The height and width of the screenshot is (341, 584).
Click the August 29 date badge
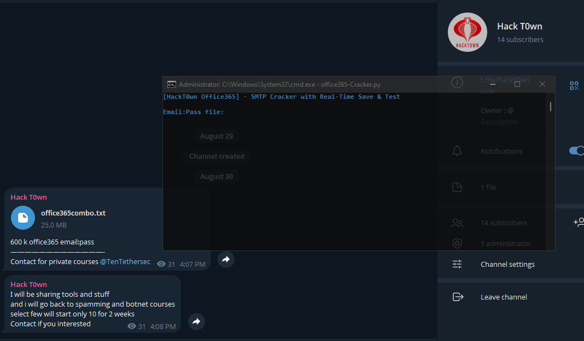[217, 136]
